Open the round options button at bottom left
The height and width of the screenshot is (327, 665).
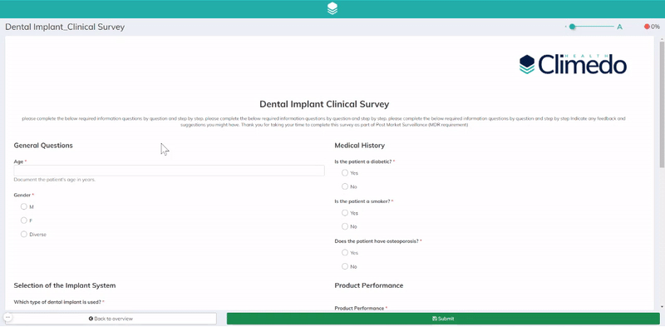[7, 317]
